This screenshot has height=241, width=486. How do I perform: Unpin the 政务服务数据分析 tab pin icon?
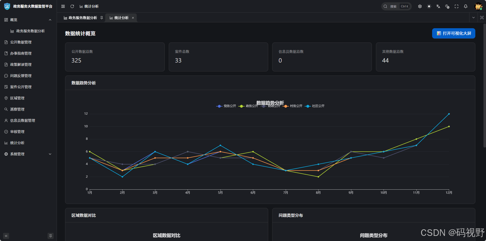point(102,18)
